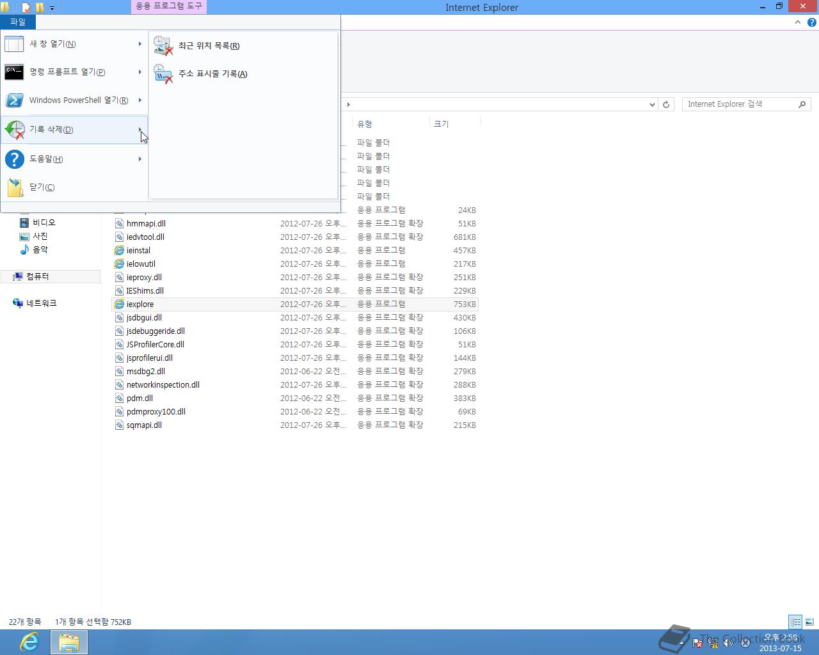Click the File Explorer icon on the taskbar
This screenshot has height=655, width=819.
coord(68,642)
